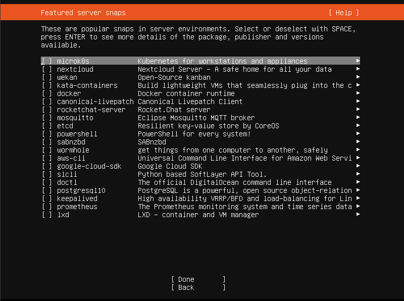Expand rocketchat-server details arrow
Image resolution: width=404 pixels, height=301 pixels.
coord(358,109)
